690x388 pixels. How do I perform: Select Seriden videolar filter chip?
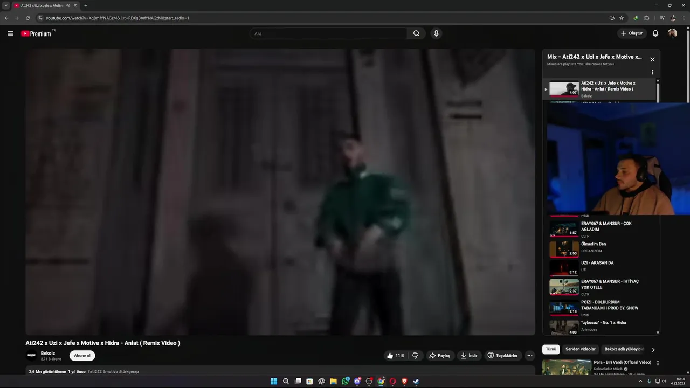[581, 349]
